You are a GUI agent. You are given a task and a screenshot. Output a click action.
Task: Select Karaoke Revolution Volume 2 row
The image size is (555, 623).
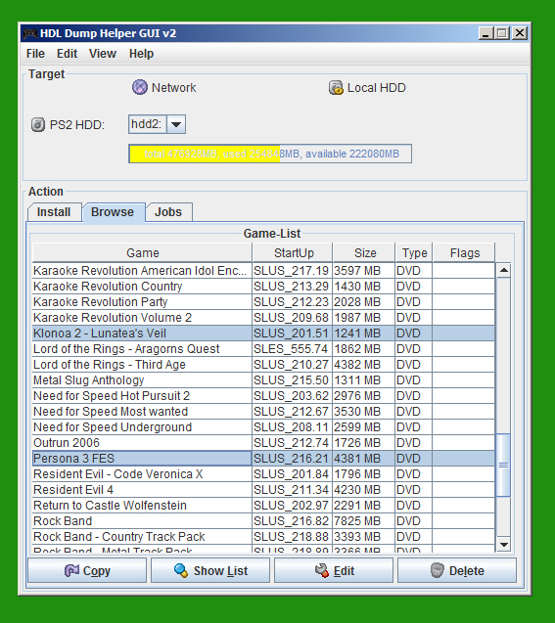click(x=263, y=318)
